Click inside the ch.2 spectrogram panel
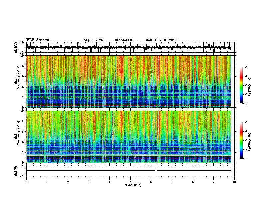The width and height of the screenshot is (264, 204). point(129,137)
